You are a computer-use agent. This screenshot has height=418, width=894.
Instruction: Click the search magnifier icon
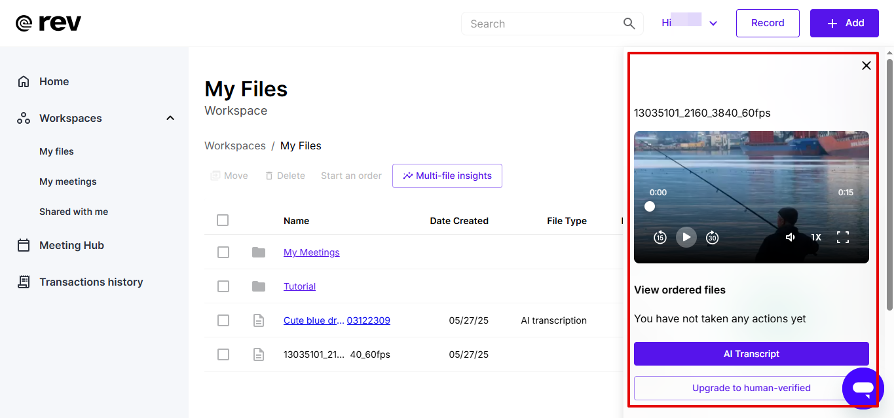click(x=629, y=24)
